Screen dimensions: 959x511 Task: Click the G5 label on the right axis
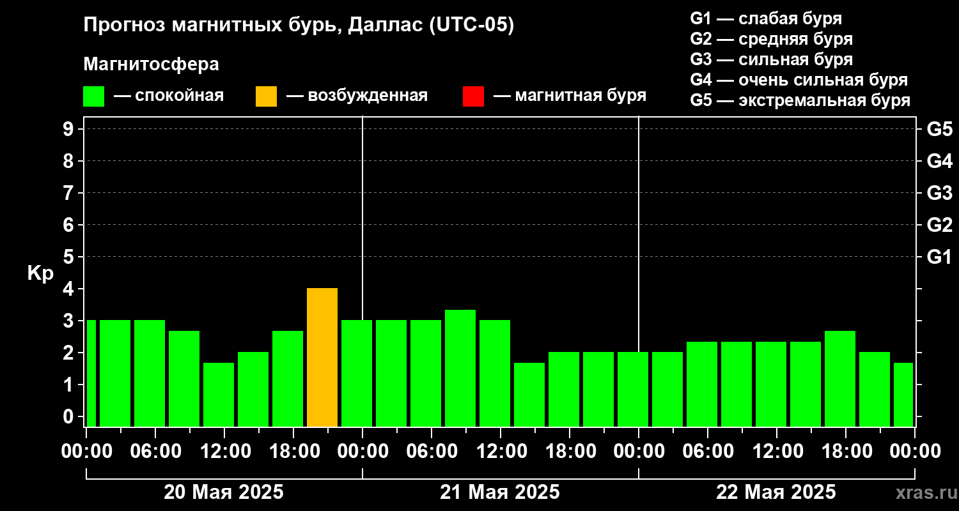939,129
